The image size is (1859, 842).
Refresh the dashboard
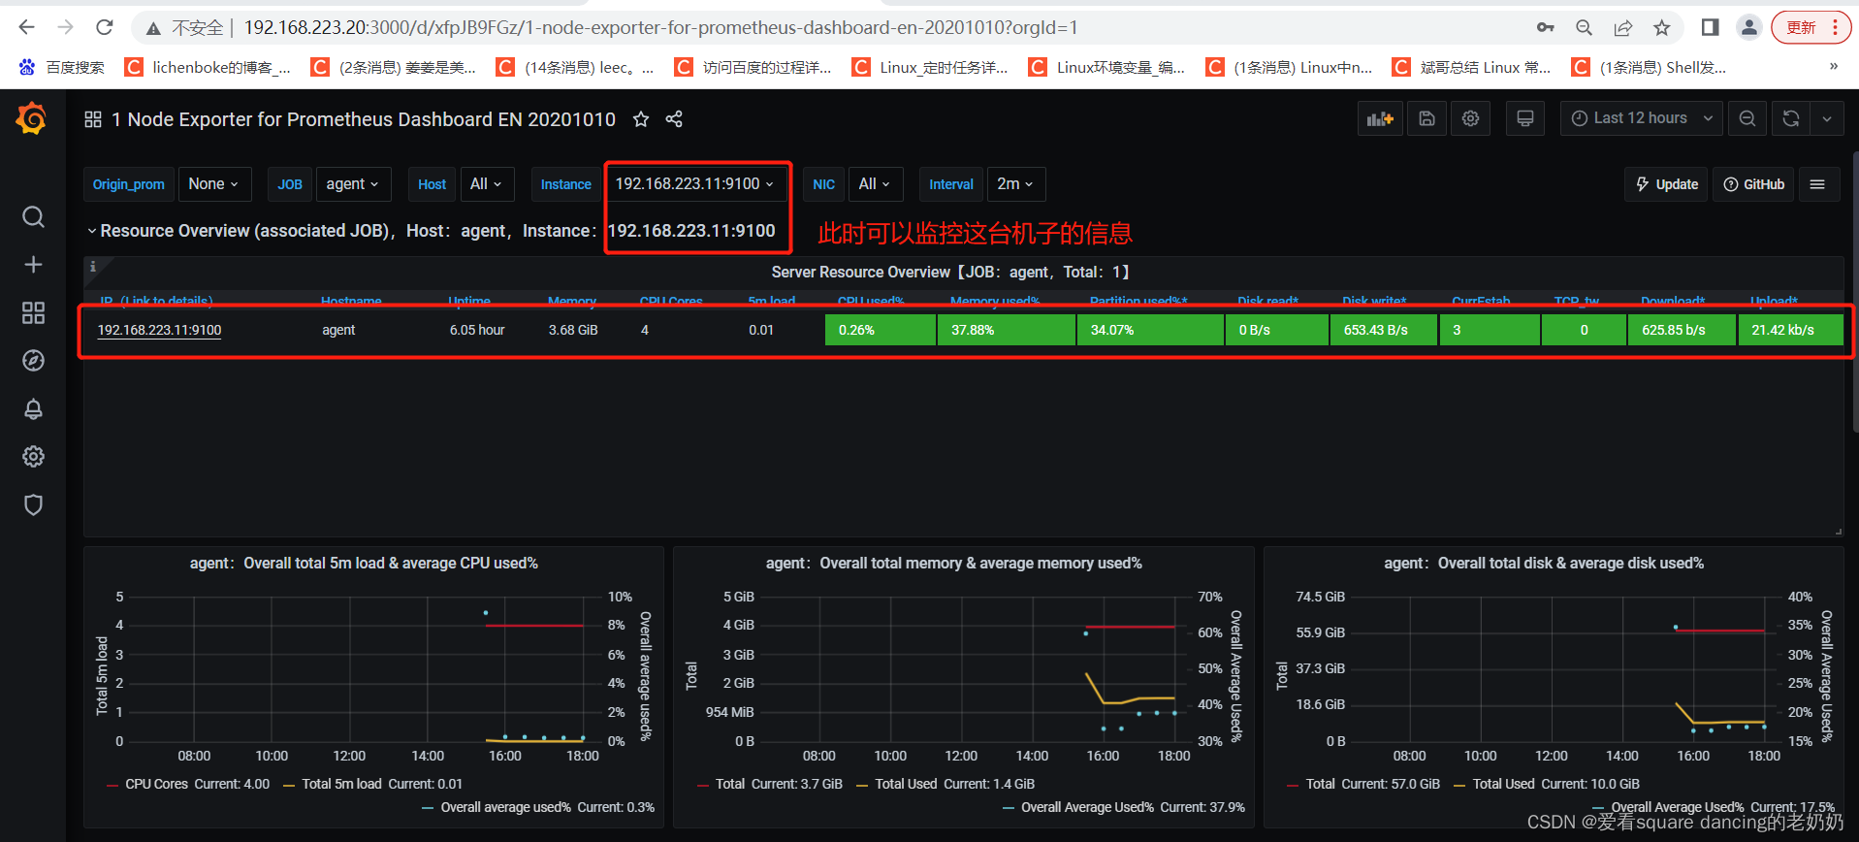point(1791,118)
